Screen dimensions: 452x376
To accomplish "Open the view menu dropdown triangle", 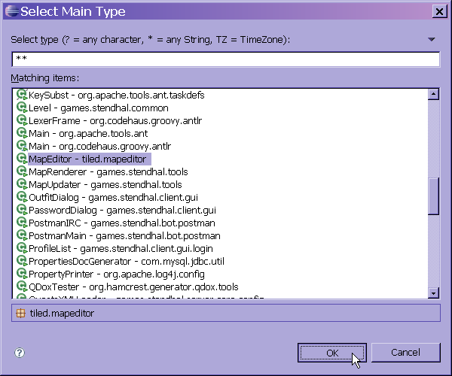I will tap(432, 39).
